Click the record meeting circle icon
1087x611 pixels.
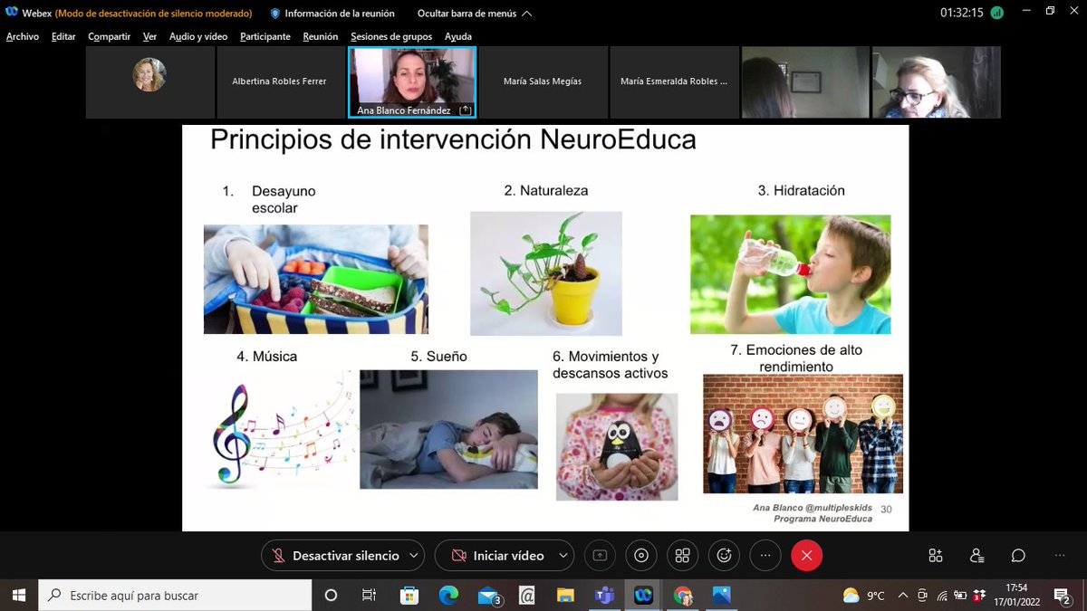641,555
